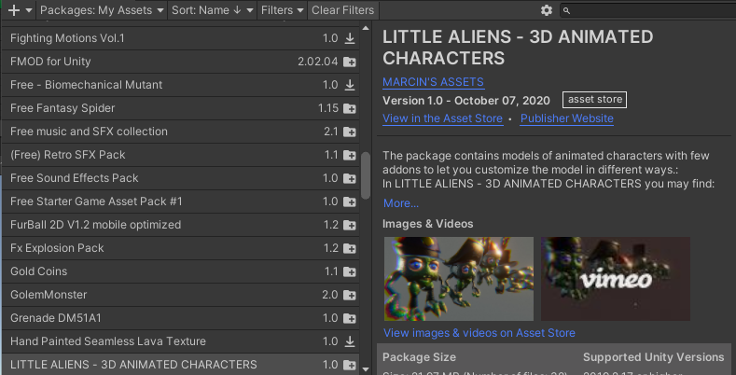The height and width of the screenshot is (375, 736).
Task: Select FurBall 2D V1.2 mobile optimized
Action: pyautogui.click(x=181, y=226)
